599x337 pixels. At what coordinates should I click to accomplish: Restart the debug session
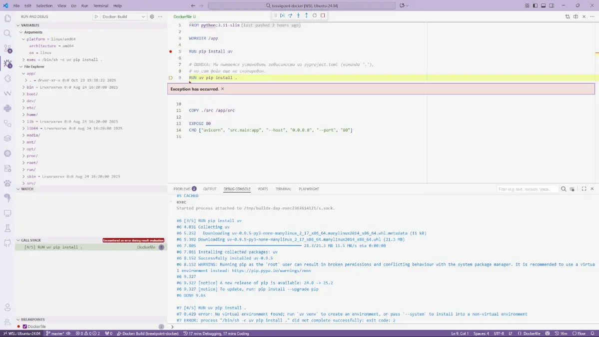[314, 15]
